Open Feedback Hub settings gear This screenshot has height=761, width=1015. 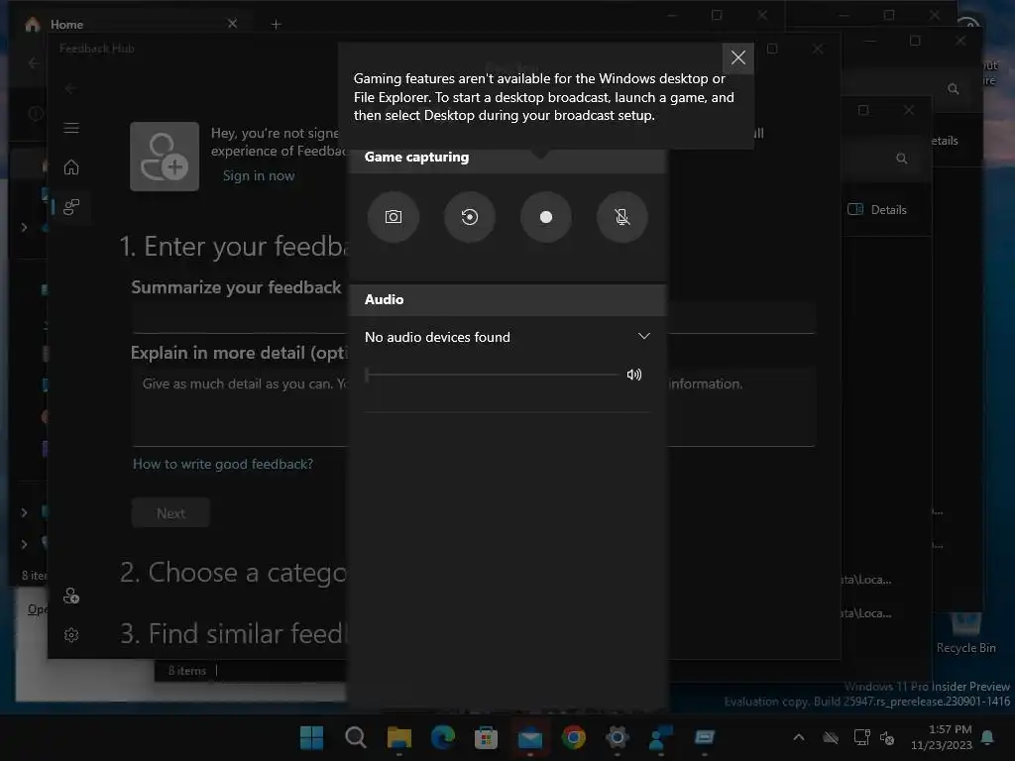71,635
